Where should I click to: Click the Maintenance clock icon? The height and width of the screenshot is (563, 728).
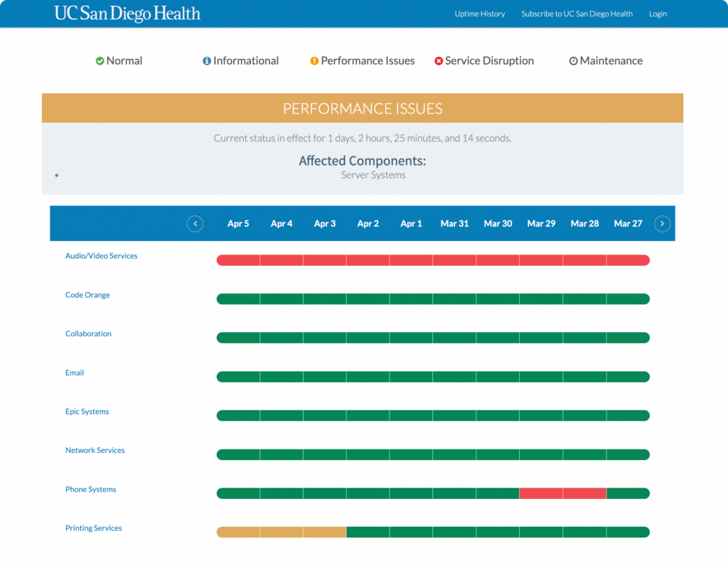click(x=573, y=60)
